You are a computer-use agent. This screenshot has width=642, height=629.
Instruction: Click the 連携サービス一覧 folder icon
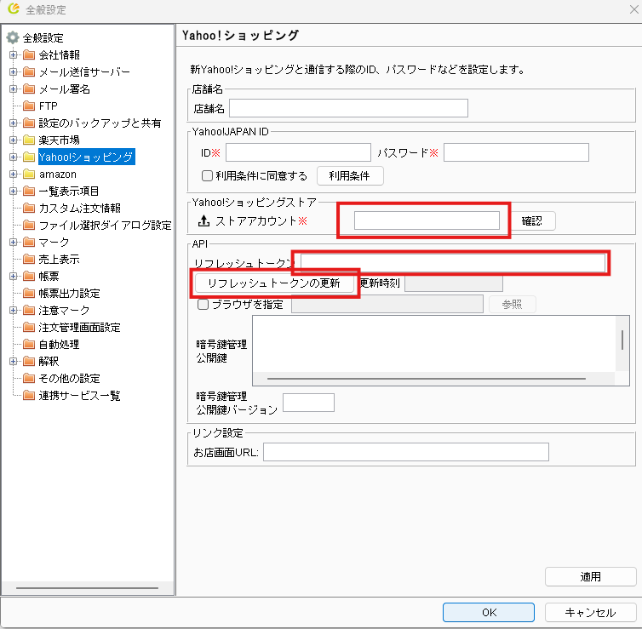(29, 395)
